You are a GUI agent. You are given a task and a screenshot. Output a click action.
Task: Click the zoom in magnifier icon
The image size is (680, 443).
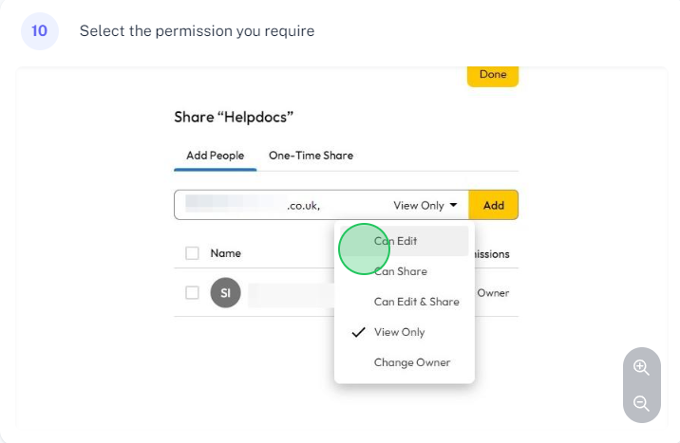641,368
